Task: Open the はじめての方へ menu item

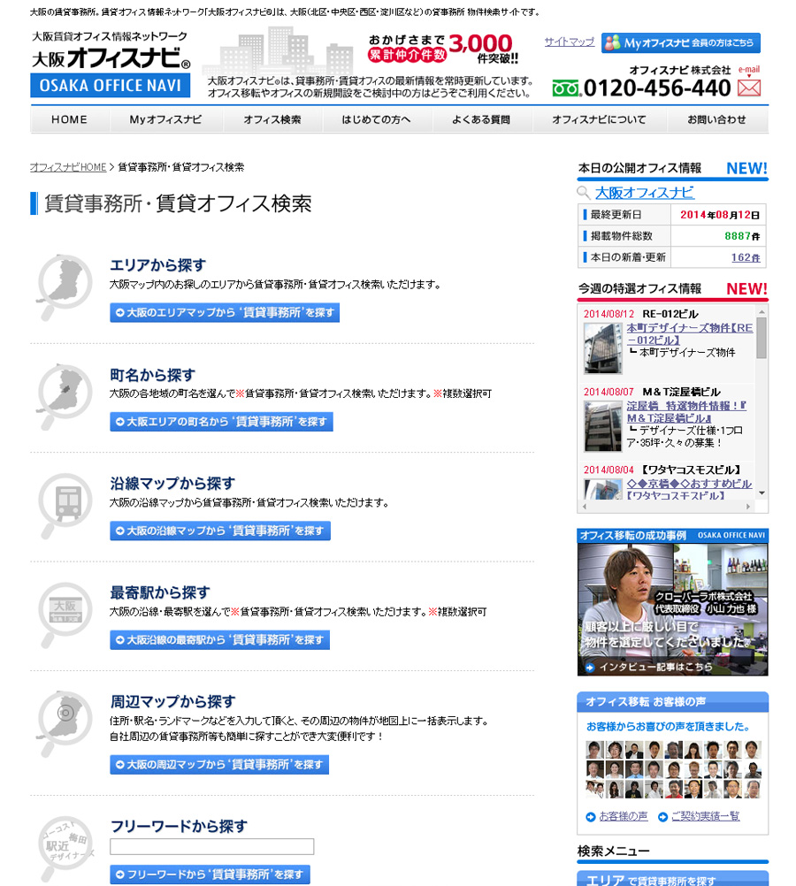Action: (377, 119)
